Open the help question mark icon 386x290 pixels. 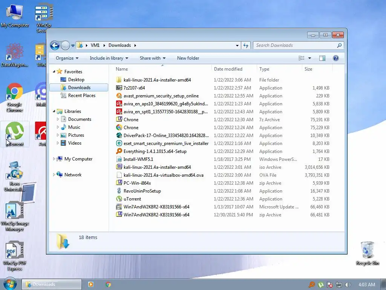[335, 58]
